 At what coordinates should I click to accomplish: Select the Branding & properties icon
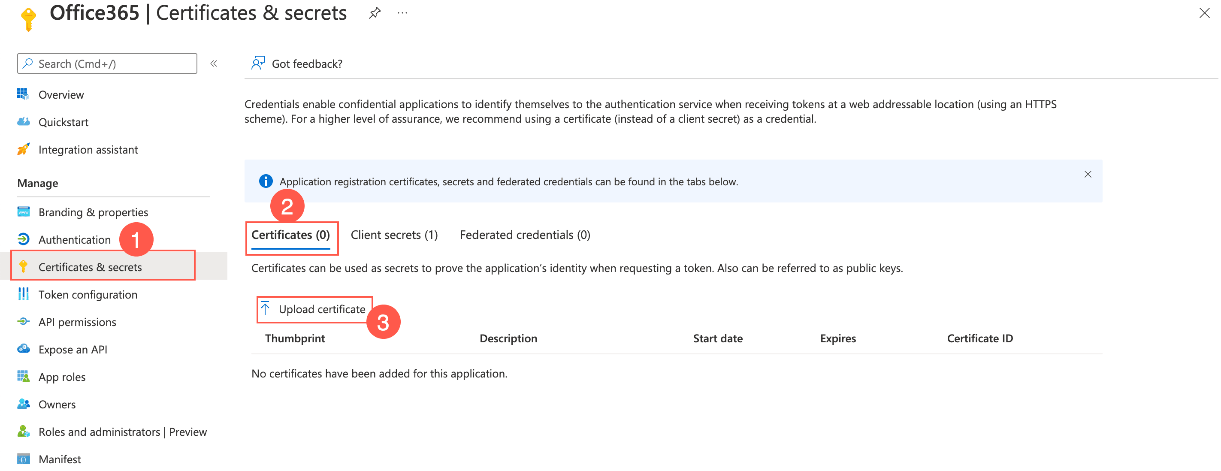[23, 212]
